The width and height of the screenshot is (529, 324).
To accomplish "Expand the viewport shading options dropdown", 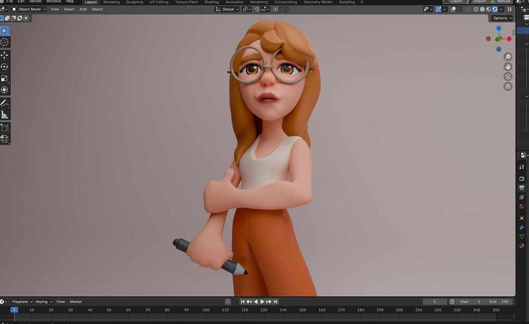I will 501,10.
